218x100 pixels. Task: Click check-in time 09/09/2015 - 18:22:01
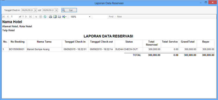point(75,49)
